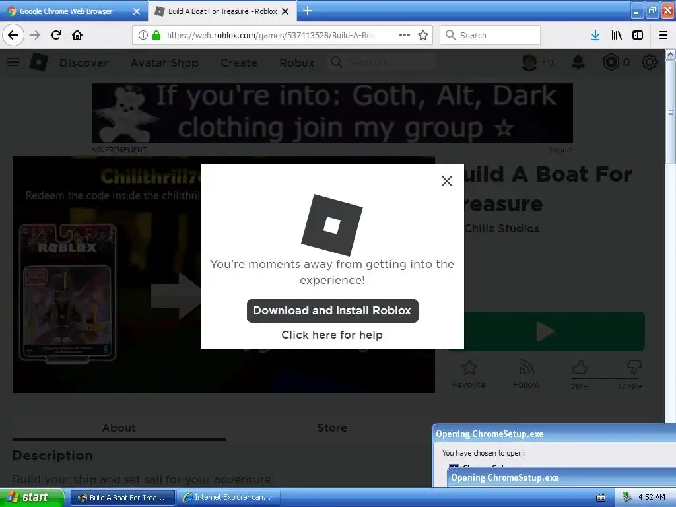Viewport: 676px width, 507px height.
Task: Open the Robux balance icon
Action: pyautogui.click(x=611, y=63)
